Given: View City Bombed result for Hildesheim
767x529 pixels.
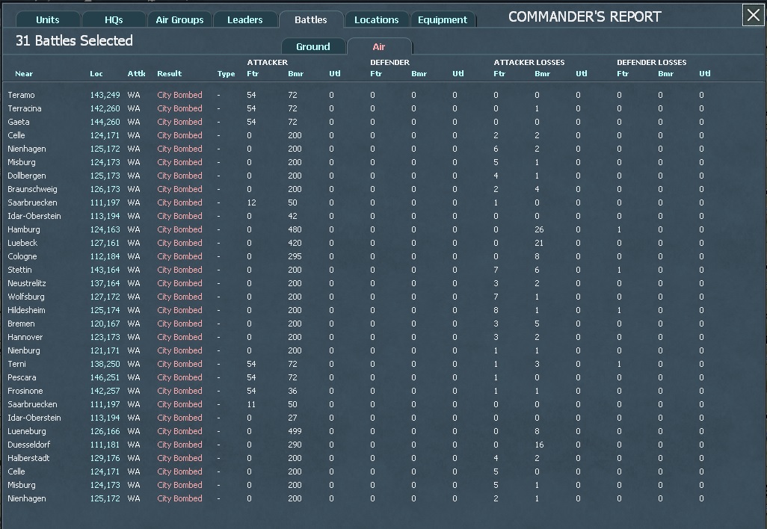Looking at the screenshot, I should pos(179,310).
